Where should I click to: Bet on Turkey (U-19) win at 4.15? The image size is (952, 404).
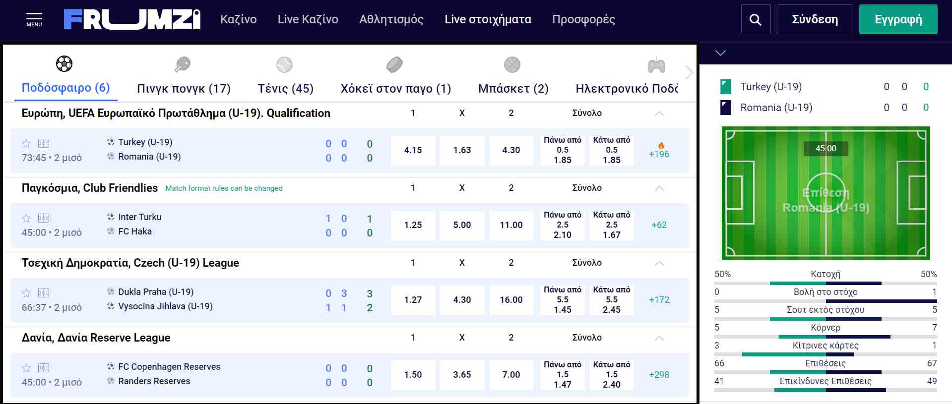[x=413, y=150]
